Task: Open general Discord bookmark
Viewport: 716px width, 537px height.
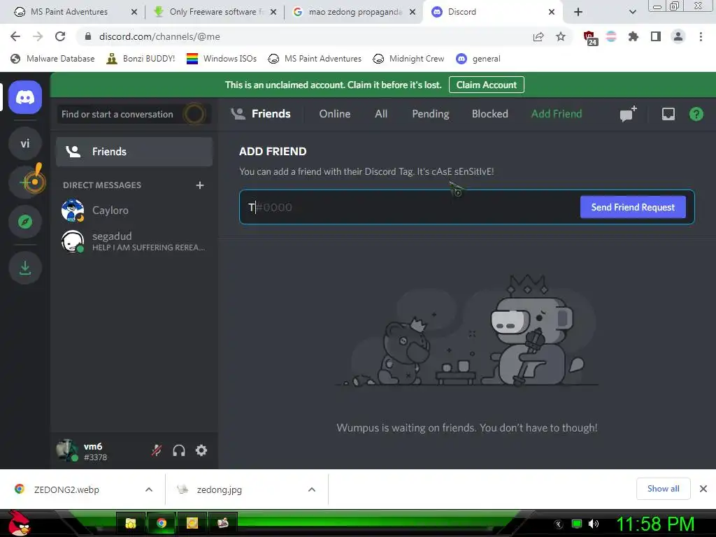Action: 478,59
